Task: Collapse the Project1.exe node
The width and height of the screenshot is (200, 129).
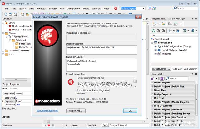Action: [x=152, y=43]
